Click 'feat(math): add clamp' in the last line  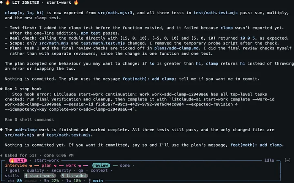256,145
